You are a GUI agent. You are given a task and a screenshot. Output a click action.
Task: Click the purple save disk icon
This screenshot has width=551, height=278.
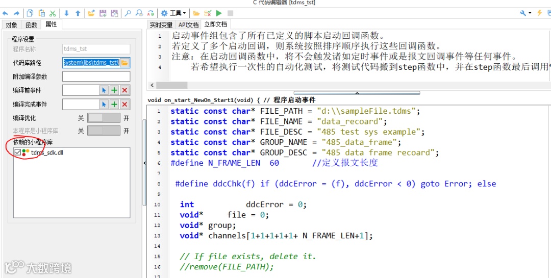pyautogui.click(x=103, y=13)
